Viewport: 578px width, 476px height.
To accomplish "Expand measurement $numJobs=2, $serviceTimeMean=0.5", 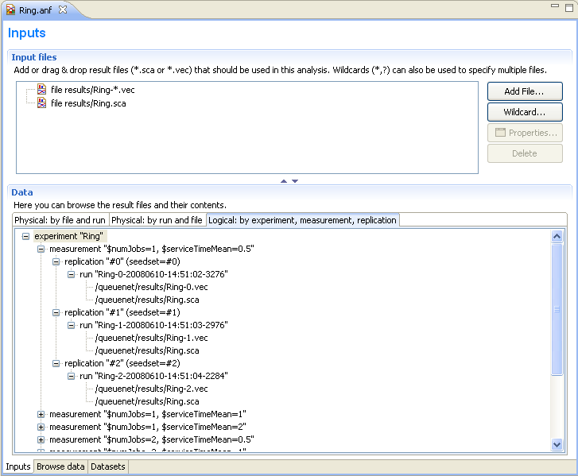I will tap(41, 440).
